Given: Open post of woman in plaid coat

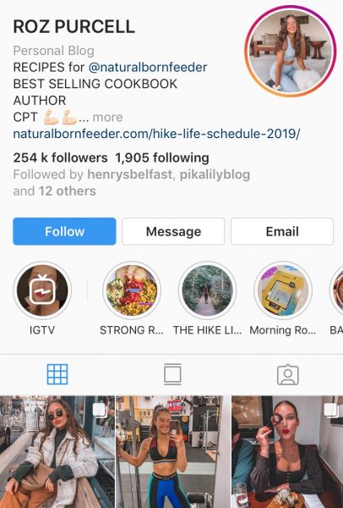Looking at the screenshot, I should click(57, 451).
